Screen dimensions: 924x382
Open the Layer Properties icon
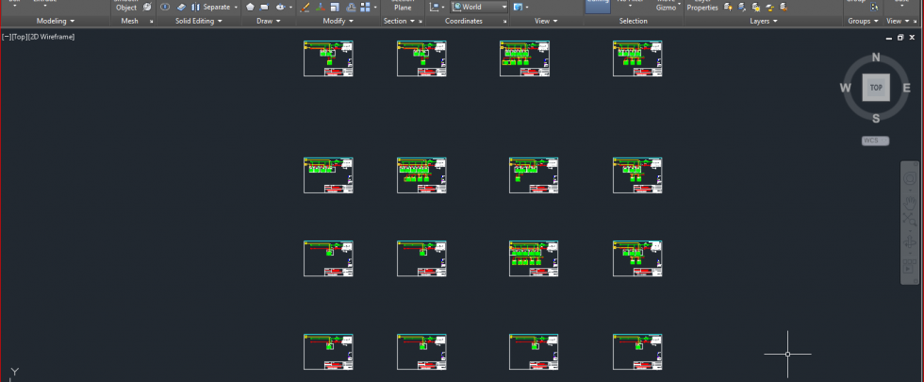701,6
